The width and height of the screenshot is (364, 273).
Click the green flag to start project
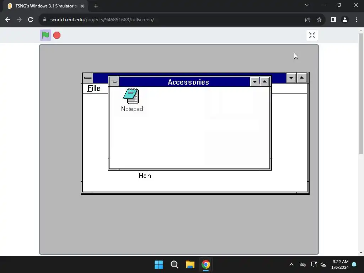(x=45, y=35)
